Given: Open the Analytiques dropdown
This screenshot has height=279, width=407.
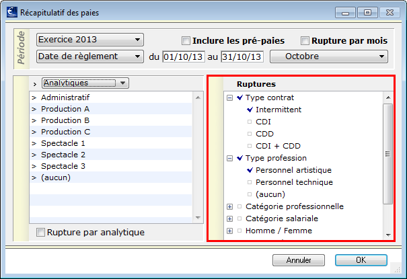Looking at the screenshot, I should pos(85,83).
